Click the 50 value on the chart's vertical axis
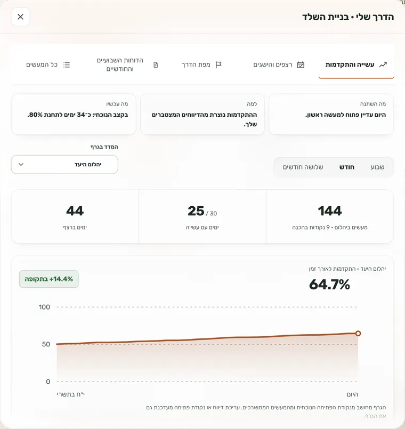Viewport: 405px width, 429px height. click(x=46, y=344)
